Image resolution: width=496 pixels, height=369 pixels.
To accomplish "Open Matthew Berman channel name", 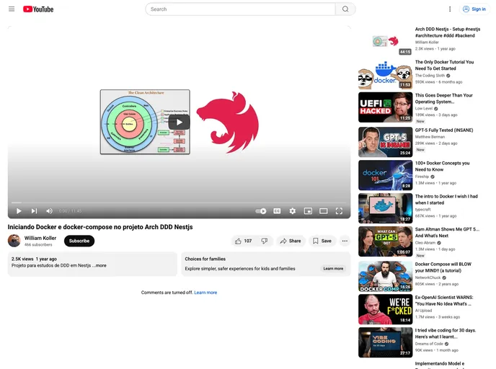I will 430,137.
